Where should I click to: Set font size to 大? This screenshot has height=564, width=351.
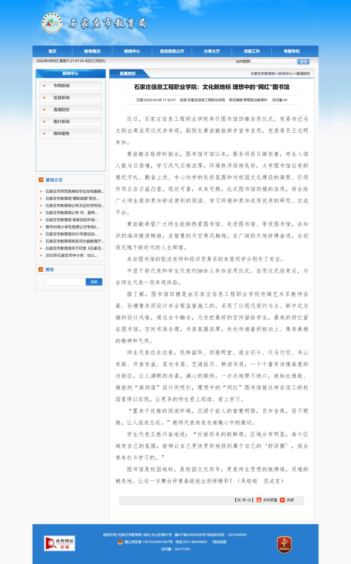click(239, 500)
